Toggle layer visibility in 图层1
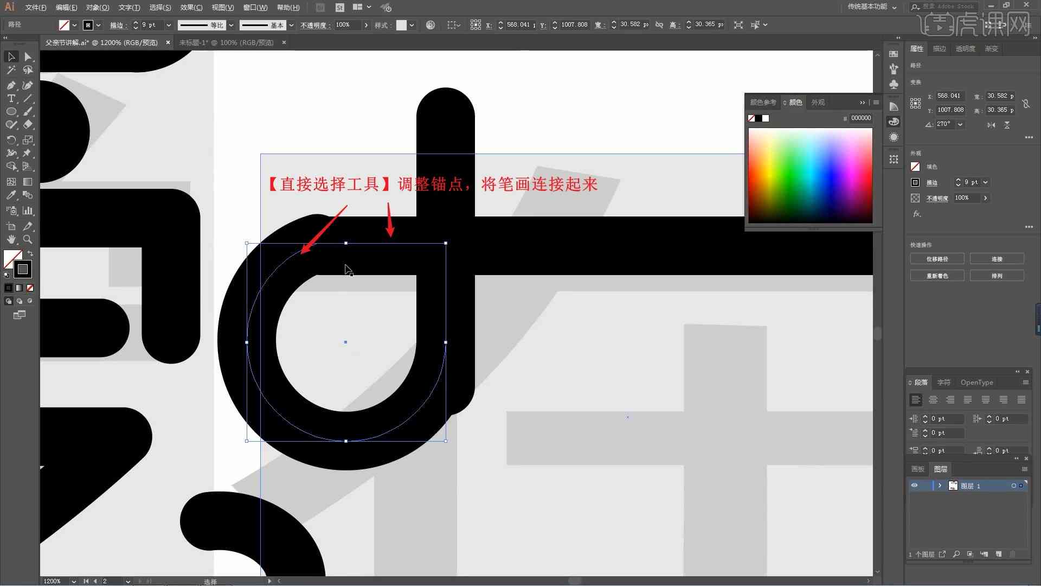Image resolution: width=1041 pixels, height=586 pixels. click(x=914, y=486)
